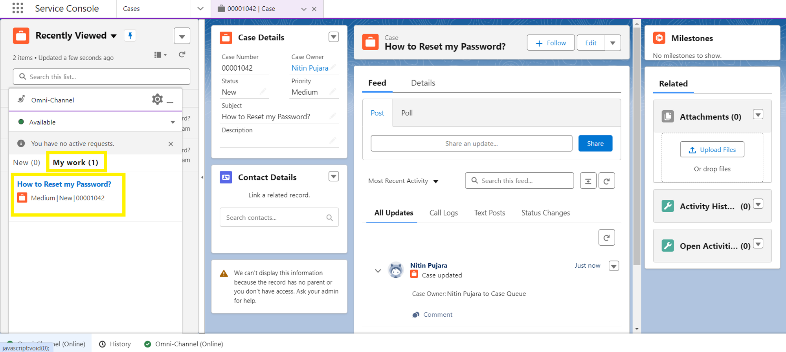The width and height of the screenshot is (786, 352).
Task: Refresh the Recently Viewed case list
Action: point(182,55)
